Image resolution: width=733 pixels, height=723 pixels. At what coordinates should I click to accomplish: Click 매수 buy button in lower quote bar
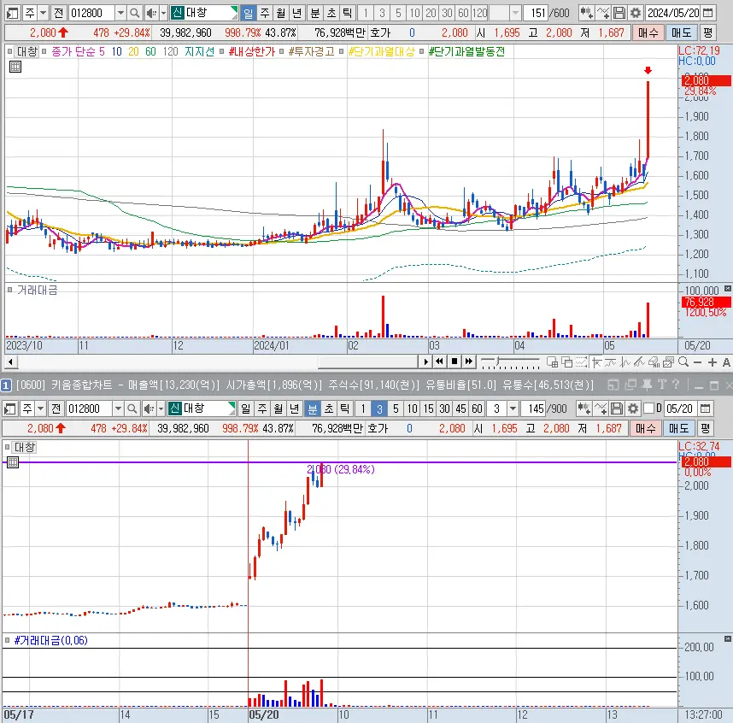point(646,428)
